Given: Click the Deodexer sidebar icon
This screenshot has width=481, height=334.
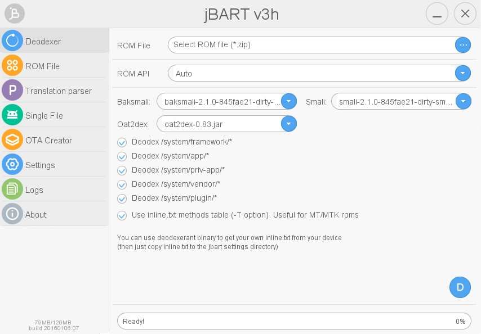Looking at the screenshot, I should pos(12,40).
